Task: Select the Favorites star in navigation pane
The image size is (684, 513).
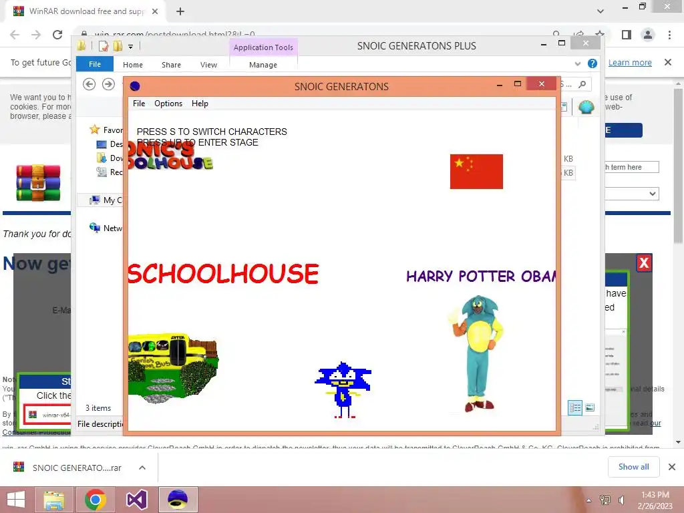Action: (x=94, y=130)
